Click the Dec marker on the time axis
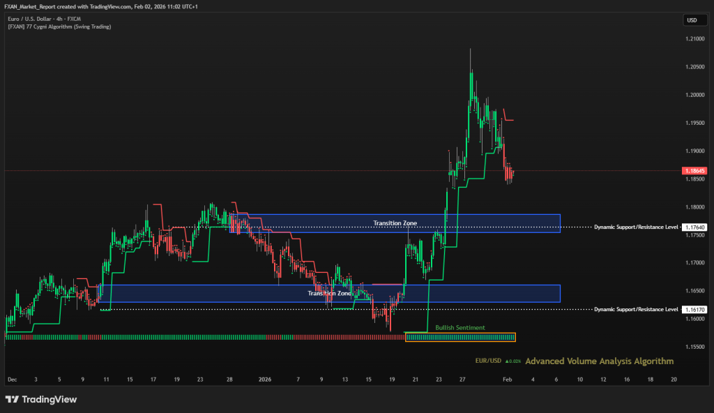Image resolution: width=714 pixels, height=413 pixels. coord(12,380)
